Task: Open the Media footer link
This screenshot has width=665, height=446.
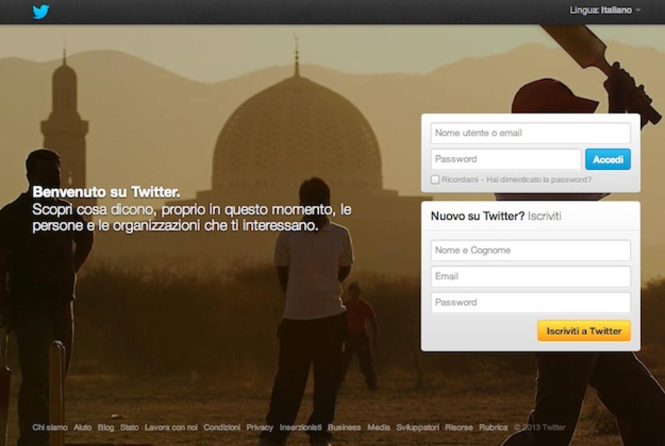Action: pos(378,428)
